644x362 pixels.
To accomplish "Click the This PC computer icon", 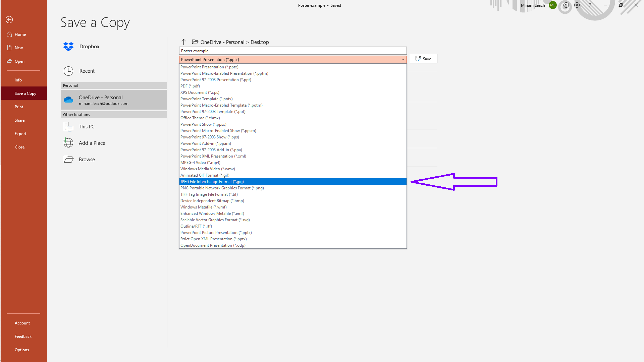I will [x=68, y=127].
